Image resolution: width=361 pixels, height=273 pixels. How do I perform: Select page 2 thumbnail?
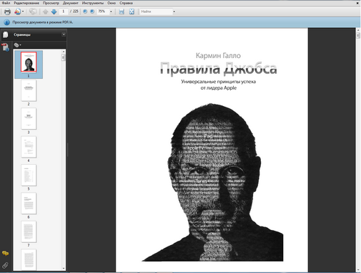point(29,90)
